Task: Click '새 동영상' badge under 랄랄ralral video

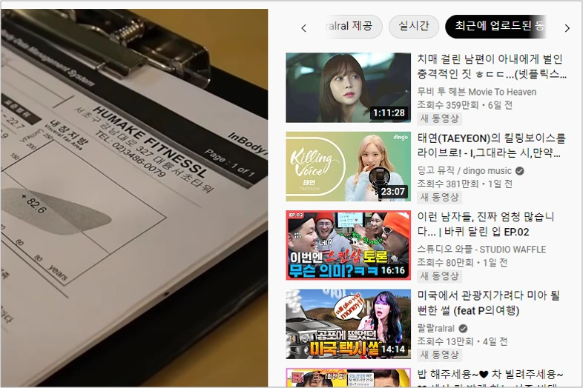Action: pos(440,355)
